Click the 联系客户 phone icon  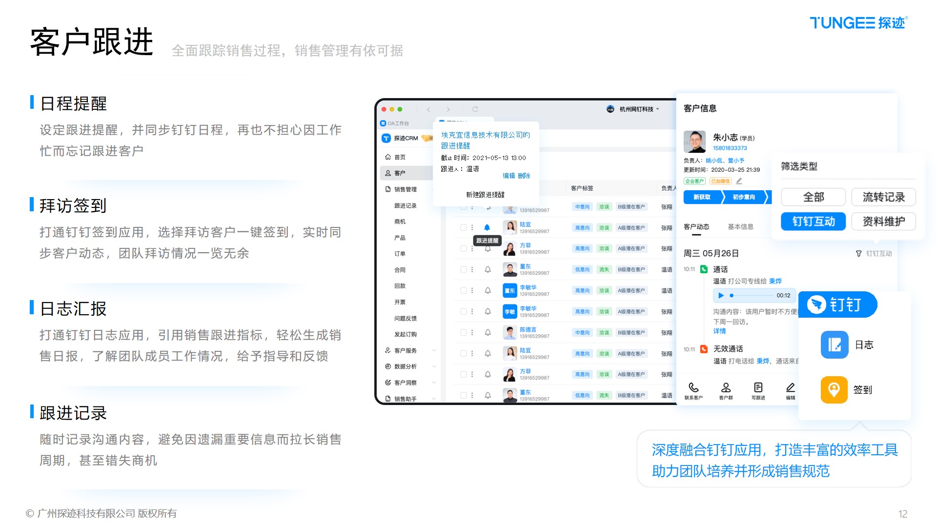(x=693, y=387)
